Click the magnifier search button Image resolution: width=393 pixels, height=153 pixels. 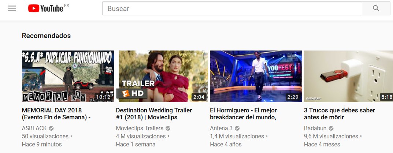coord(376,8)
